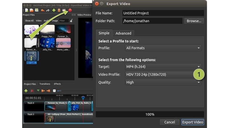This screenshot has width=227, height=128.
Task: Click the red Export Video circle icon
Action: pos(70,10)
